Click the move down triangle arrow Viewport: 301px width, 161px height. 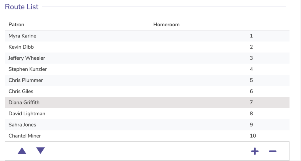[x=40, y=150]
